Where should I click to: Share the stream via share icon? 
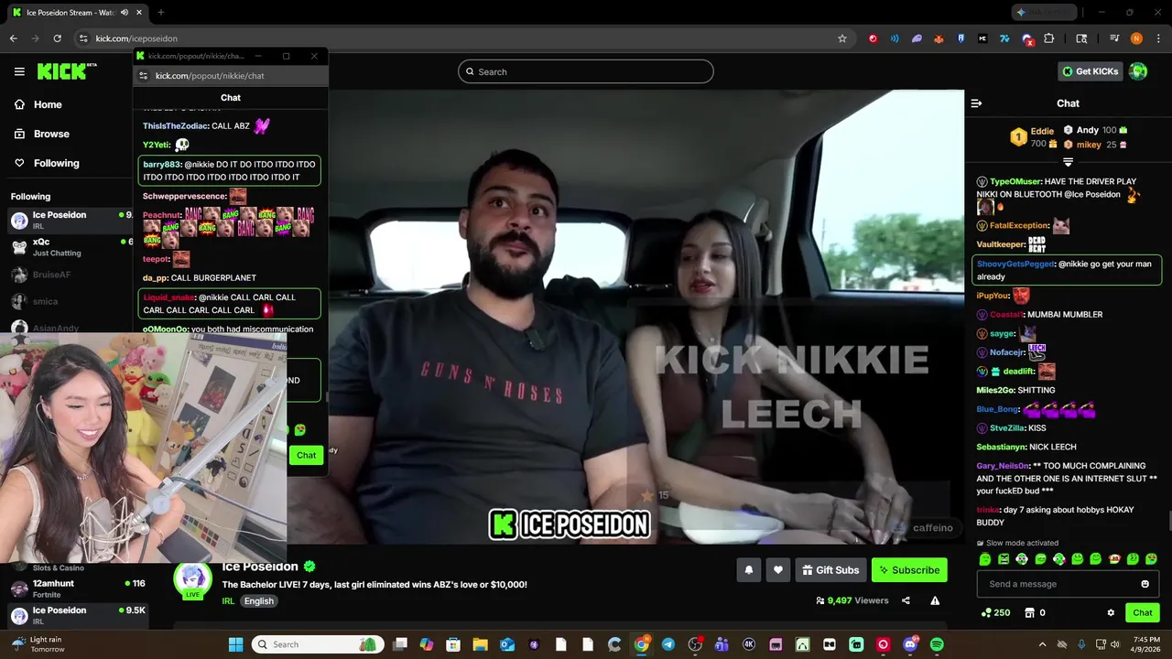point(906,600)
